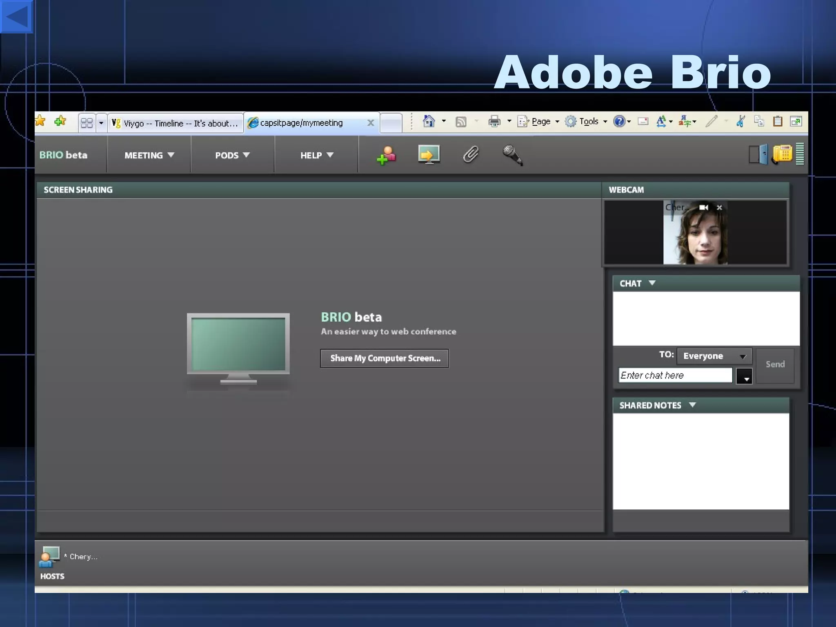Screen dimensions: 836x627
Task: Click the Add to Favorites icon
Action: coord(60,121)
